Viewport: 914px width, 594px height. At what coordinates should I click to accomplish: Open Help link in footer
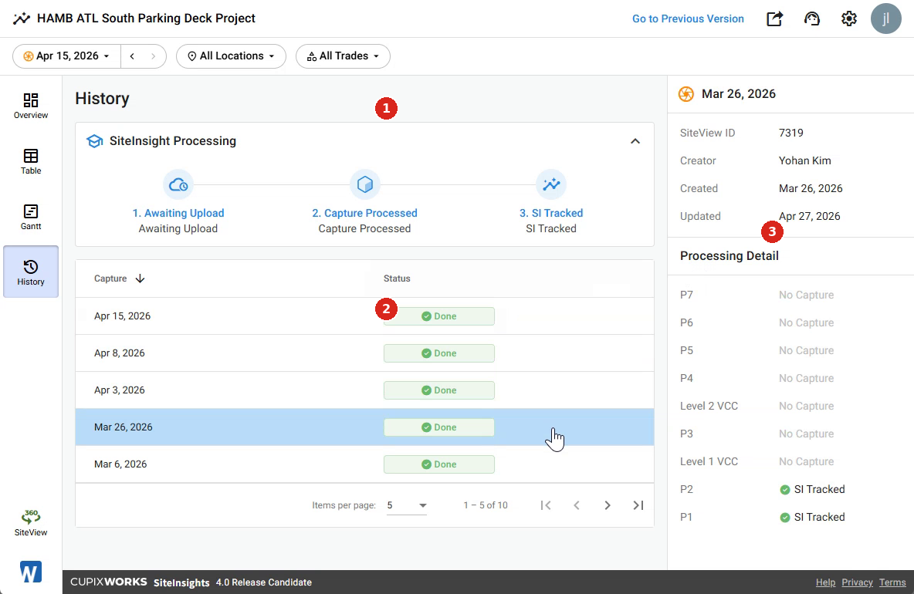[x=825, y=582]
